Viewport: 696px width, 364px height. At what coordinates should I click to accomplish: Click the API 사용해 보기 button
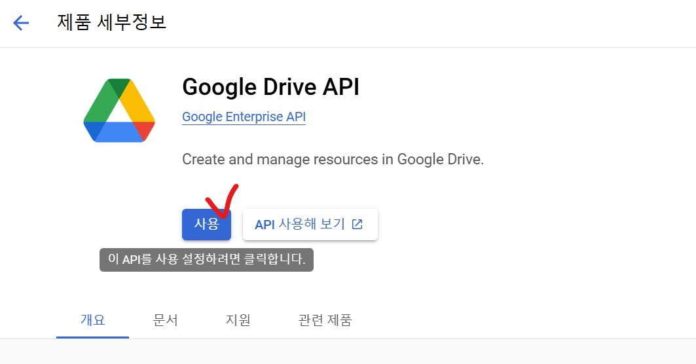coord(310,224)
